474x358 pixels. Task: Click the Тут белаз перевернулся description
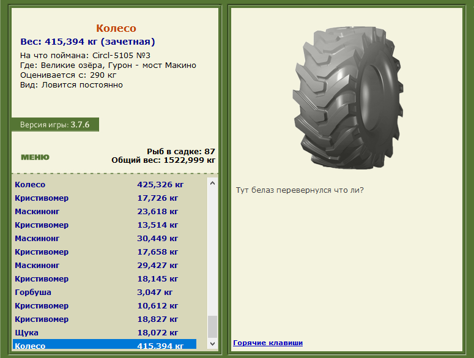tap(300, 190)
